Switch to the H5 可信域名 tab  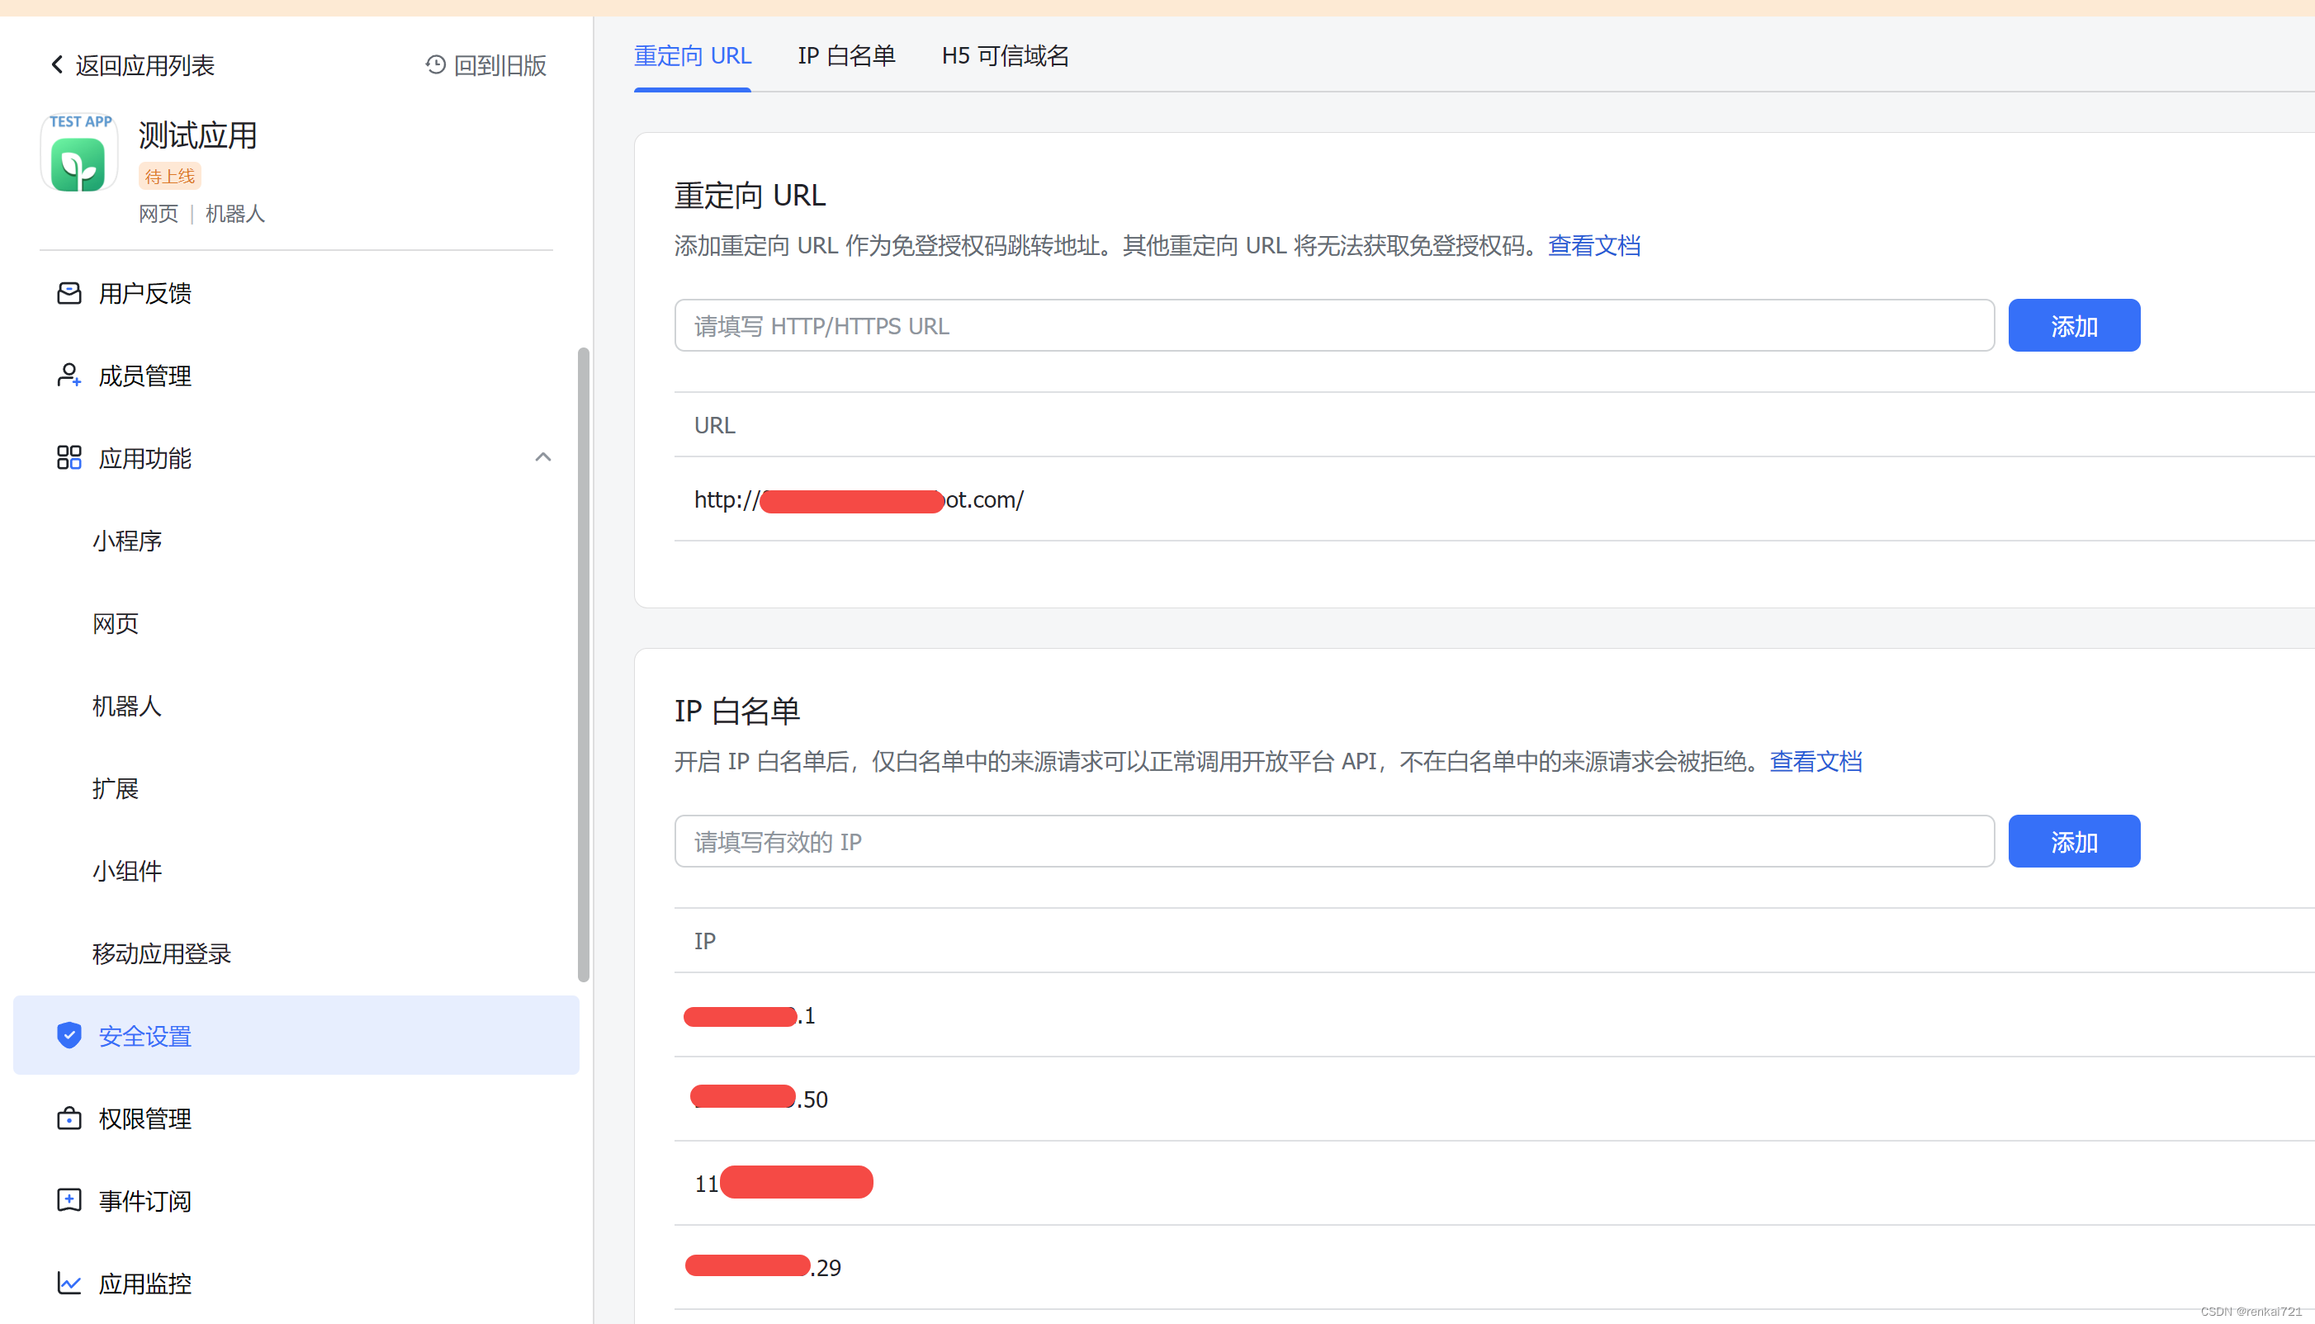coord(1005,55)
